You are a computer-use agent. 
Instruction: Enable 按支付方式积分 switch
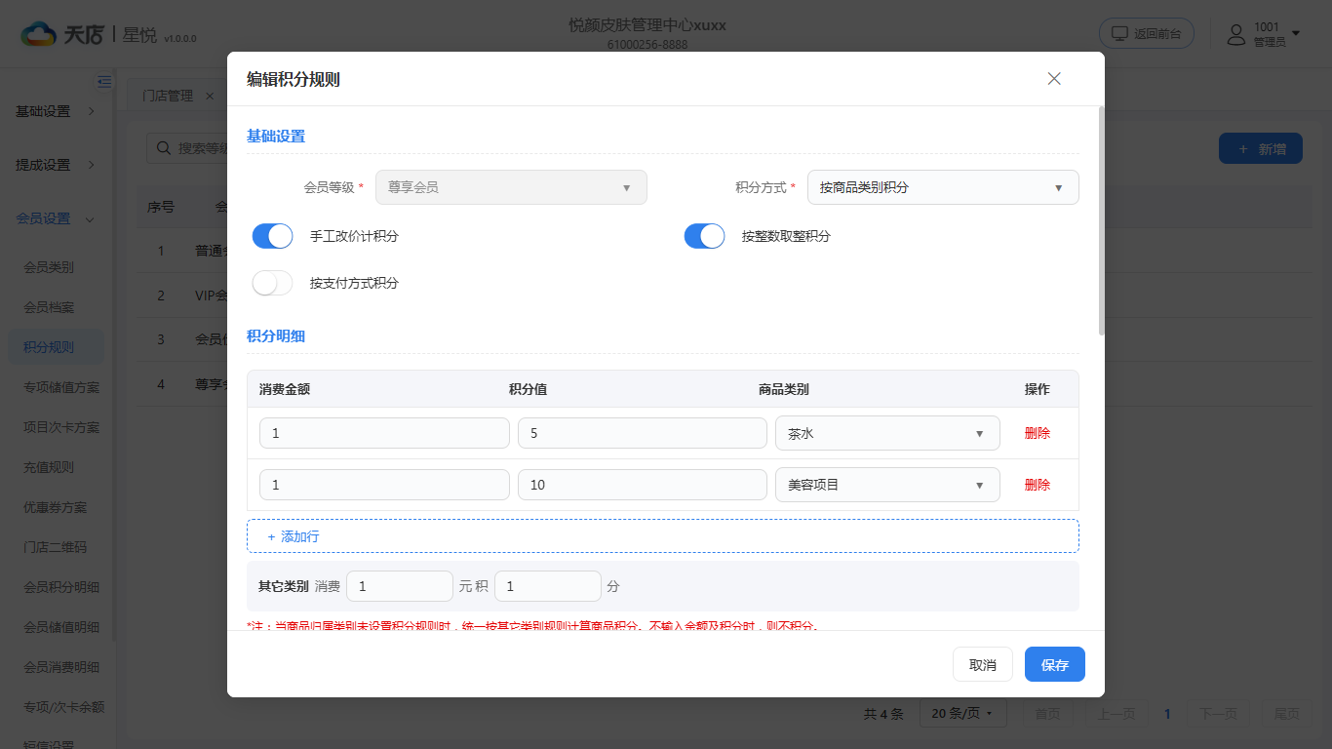pos(273,283)
